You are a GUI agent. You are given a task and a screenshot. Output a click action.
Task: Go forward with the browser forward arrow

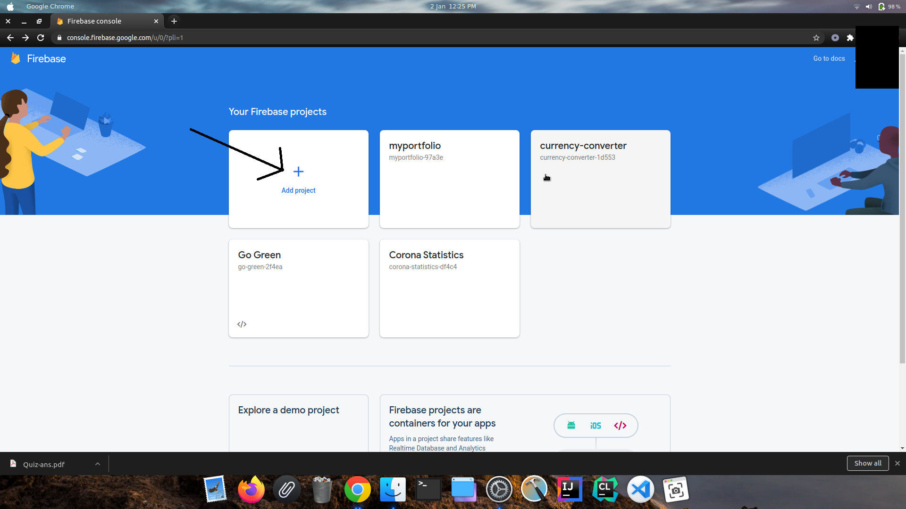click(x=25, y=38)
